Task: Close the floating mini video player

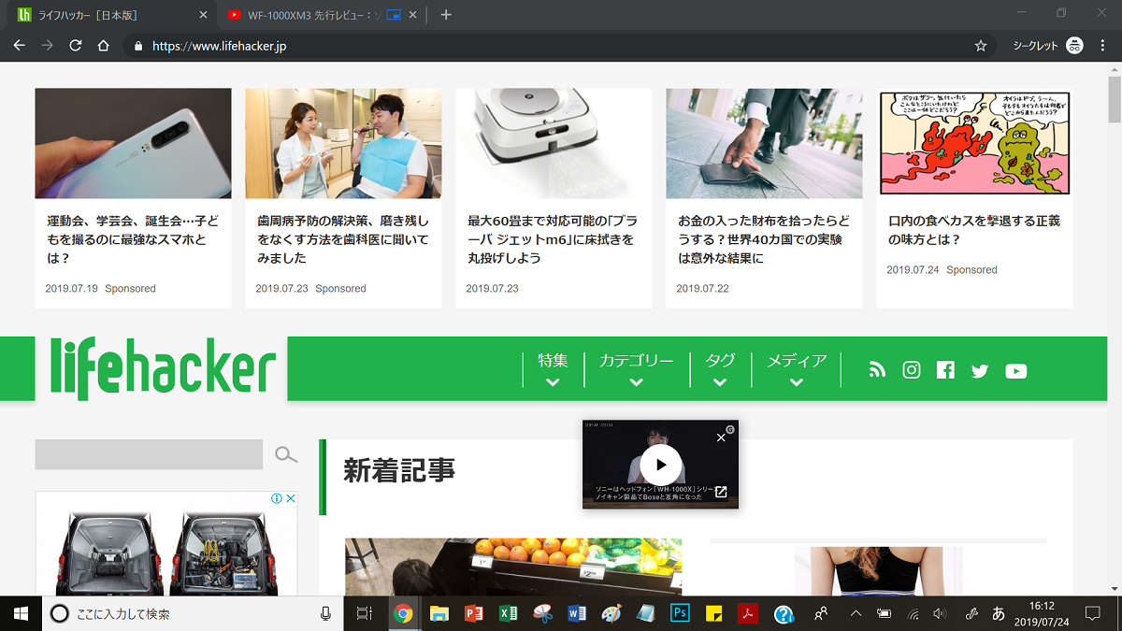Action: (721, 437)
